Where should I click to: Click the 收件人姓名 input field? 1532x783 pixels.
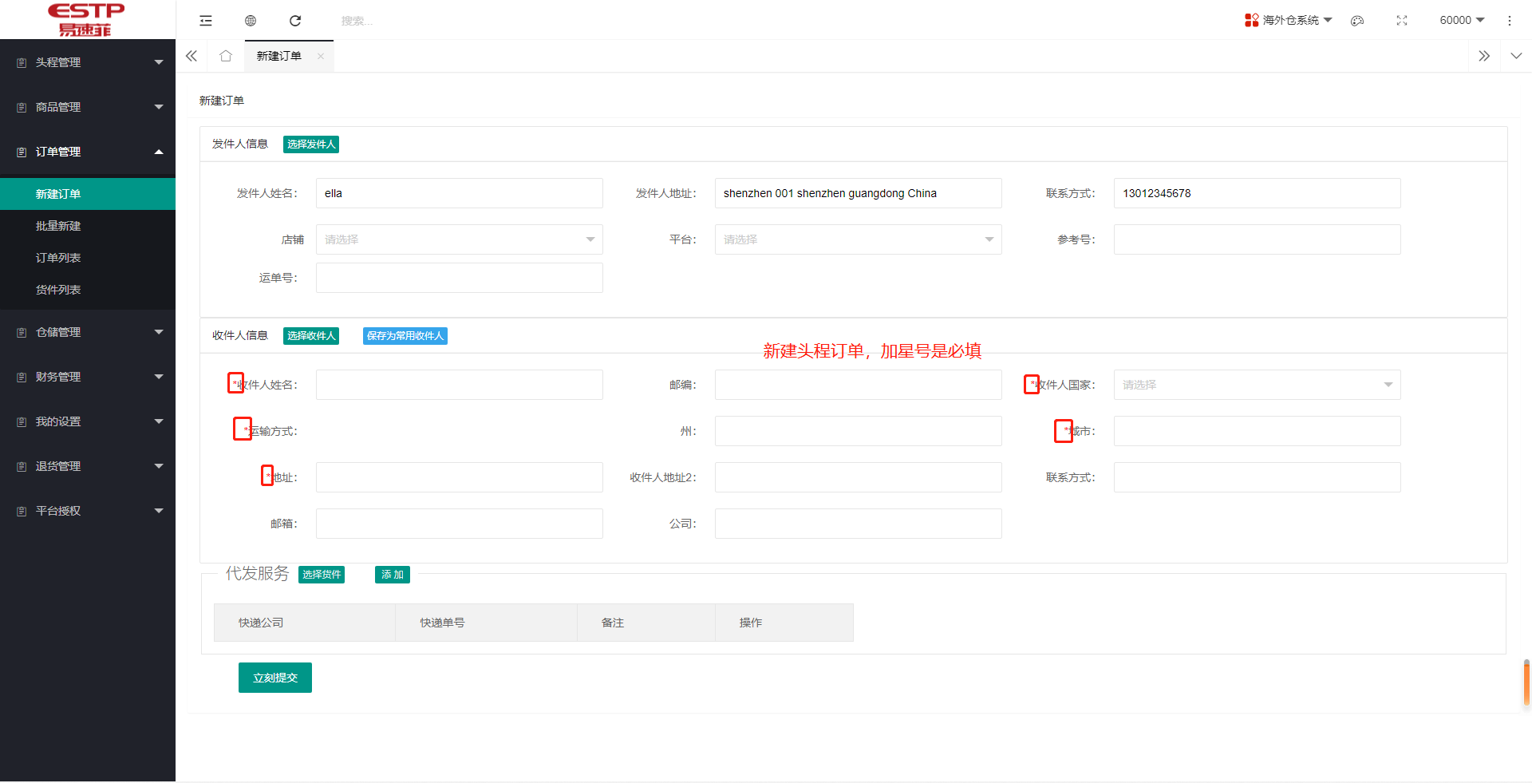point(459,385)
